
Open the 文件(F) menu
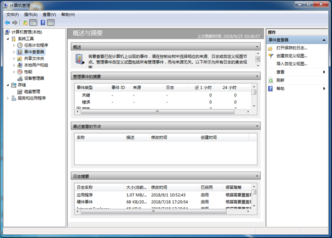tap(12, 14)
